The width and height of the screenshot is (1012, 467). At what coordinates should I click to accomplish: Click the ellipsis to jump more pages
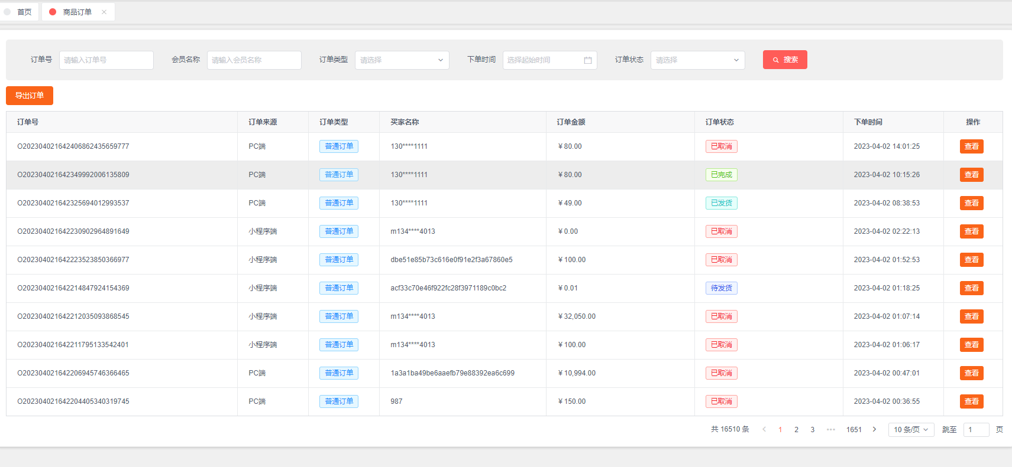(x=831, y=429)
